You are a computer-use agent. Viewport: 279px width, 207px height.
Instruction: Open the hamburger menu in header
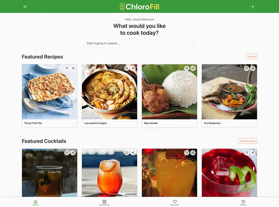pyautogui.click(x=25, y=6)
